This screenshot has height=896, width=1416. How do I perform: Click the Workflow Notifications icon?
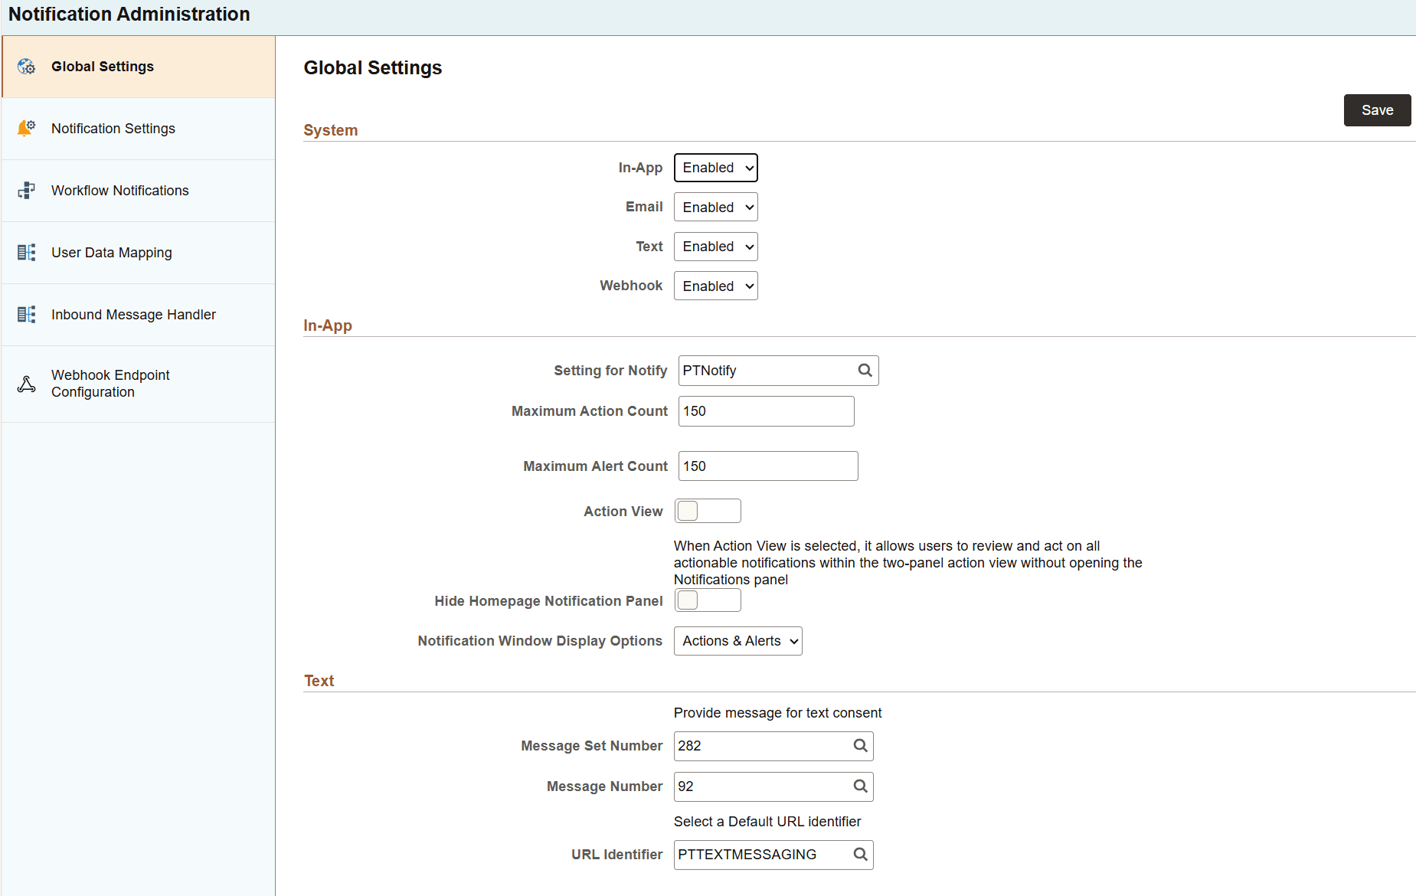[26, 190]
